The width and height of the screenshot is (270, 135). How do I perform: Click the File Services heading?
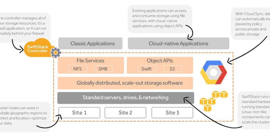[90, 61]
